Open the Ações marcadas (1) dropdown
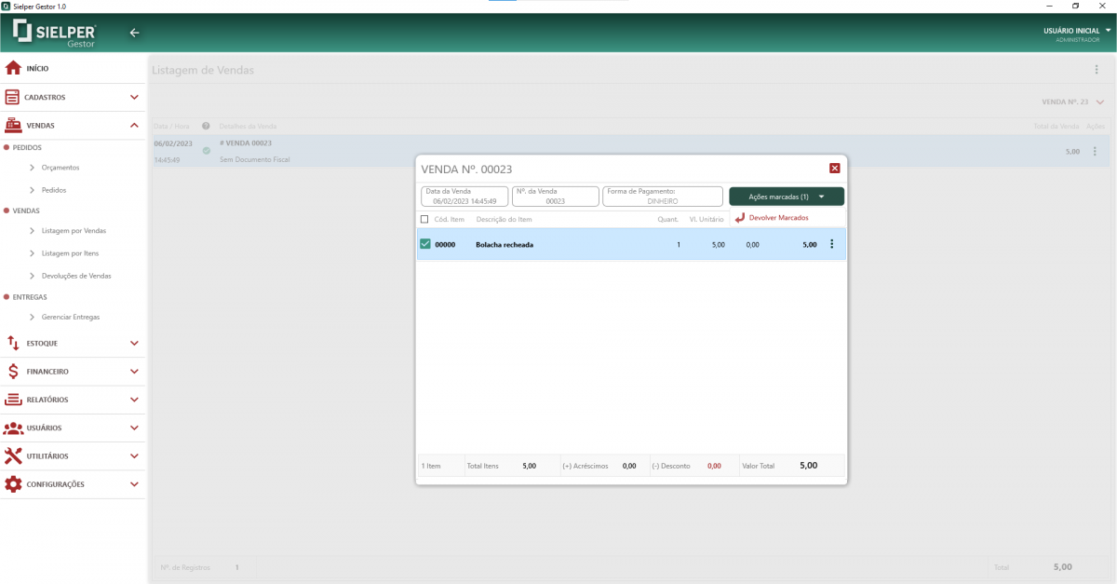The height and width of the screenshot is (584, 1117). (x=787, y=197)
